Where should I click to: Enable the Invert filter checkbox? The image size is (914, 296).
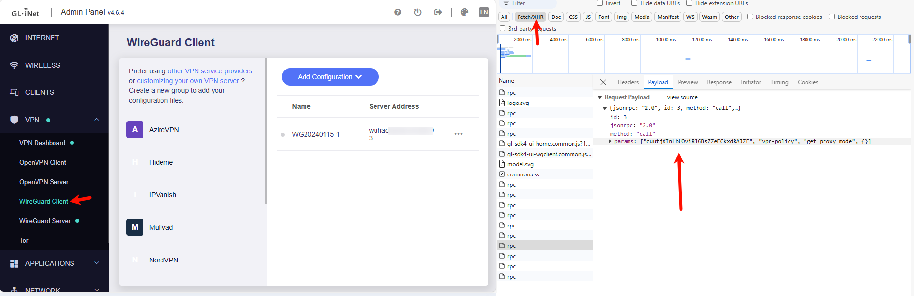pyautogui.click(x=600, y=3)
